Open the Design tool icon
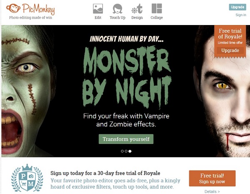Image resolution: width=250 pixels, height=194 pixels. click(x=137, y=9)
